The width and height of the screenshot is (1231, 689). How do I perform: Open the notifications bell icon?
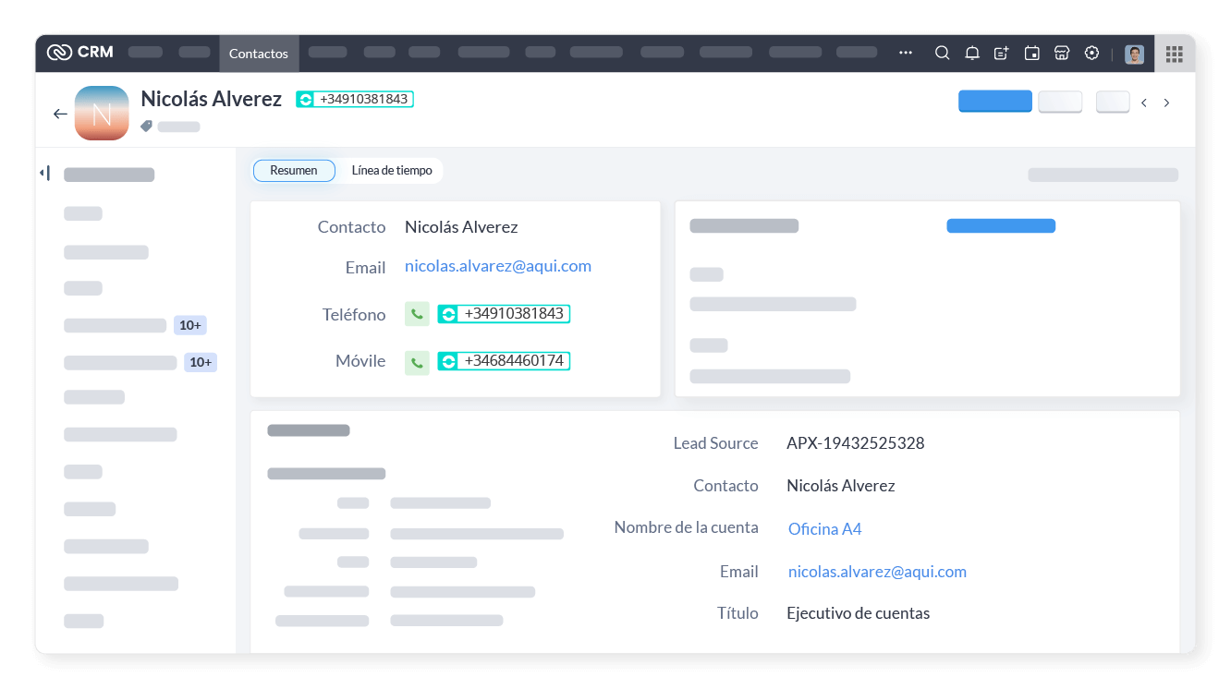[x=971, y=53]
